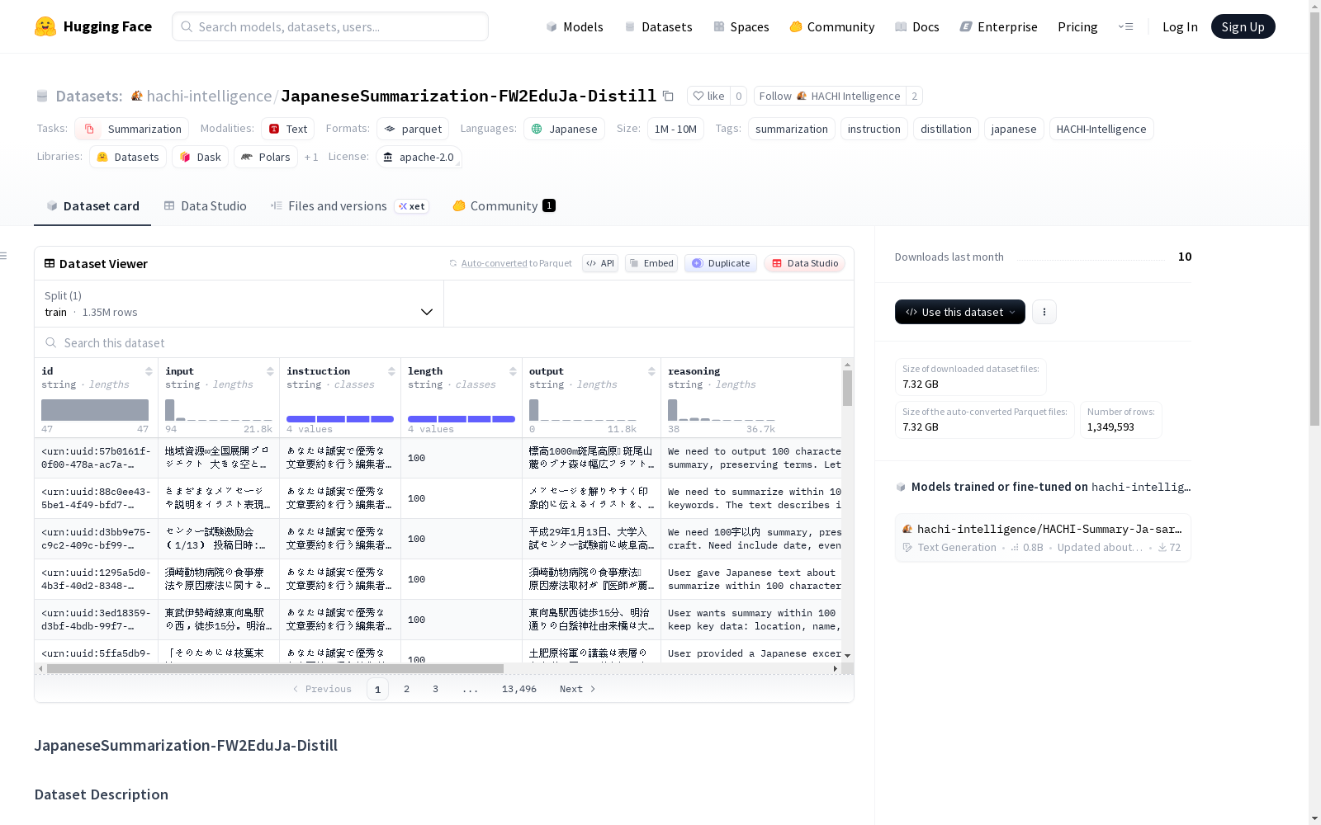The width and height of the screenshot is (1321, 825).
Task: Click the Sign Up button
Action: point(1243,26)
